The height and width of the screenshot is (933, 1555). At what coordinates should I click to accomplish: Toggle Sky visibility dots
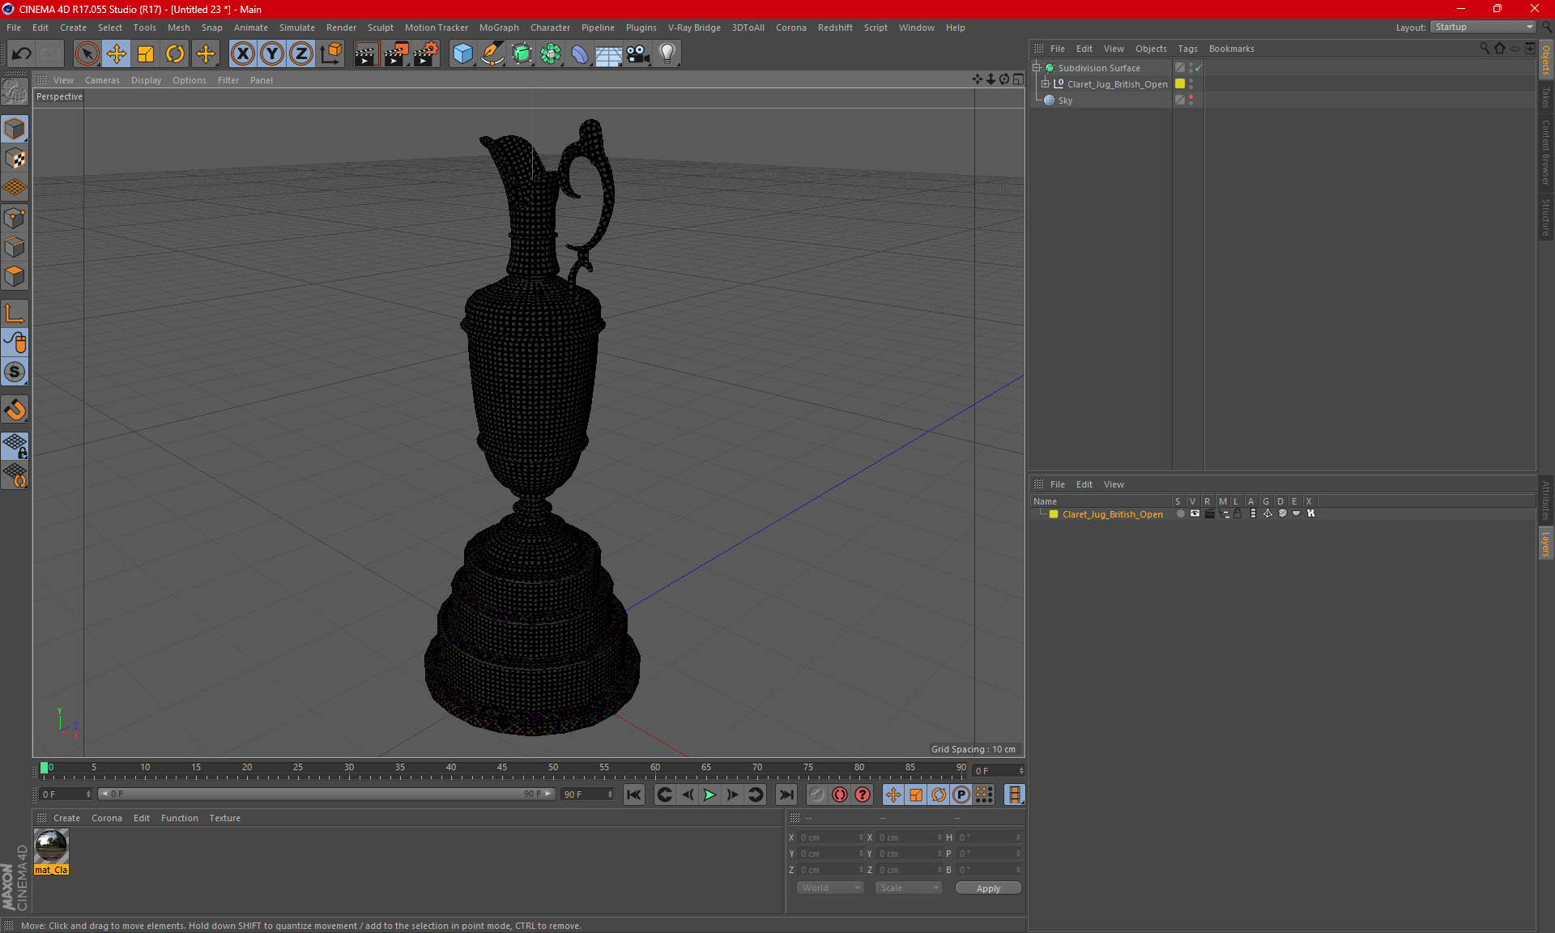point(1191,100)
